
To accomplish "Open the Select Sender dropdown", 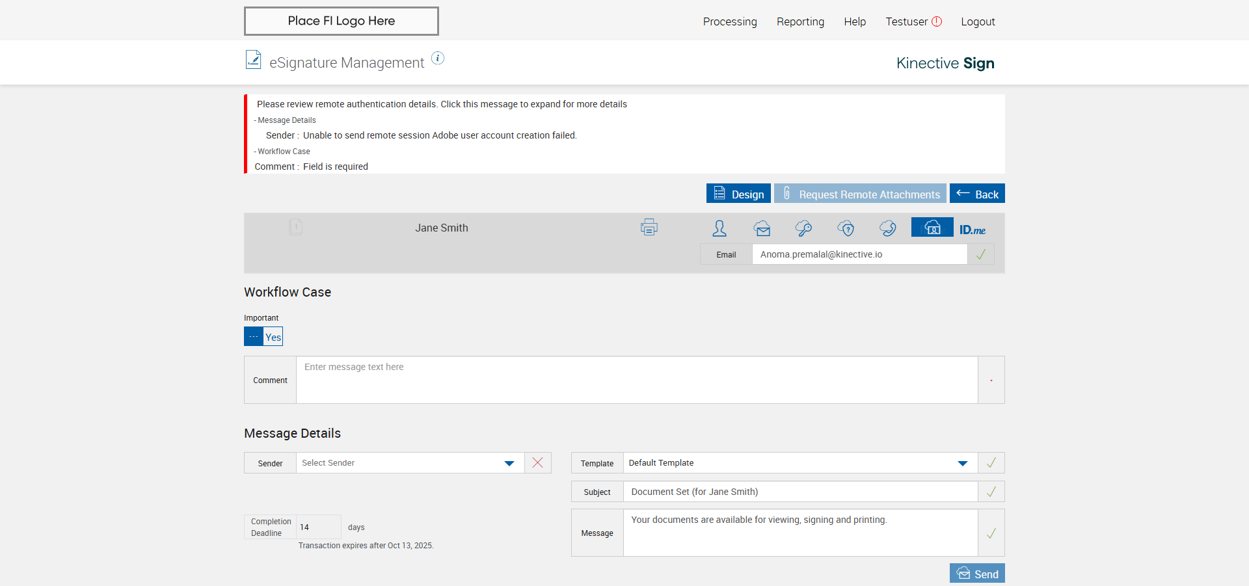I will coord(410,462).
